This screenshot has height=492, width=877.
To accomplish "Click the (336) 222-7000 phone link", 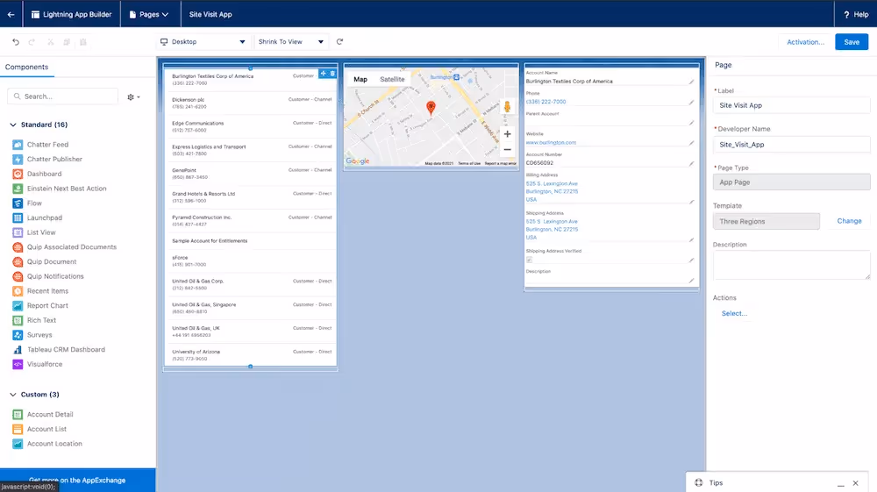I will click(x=545, y=102).
